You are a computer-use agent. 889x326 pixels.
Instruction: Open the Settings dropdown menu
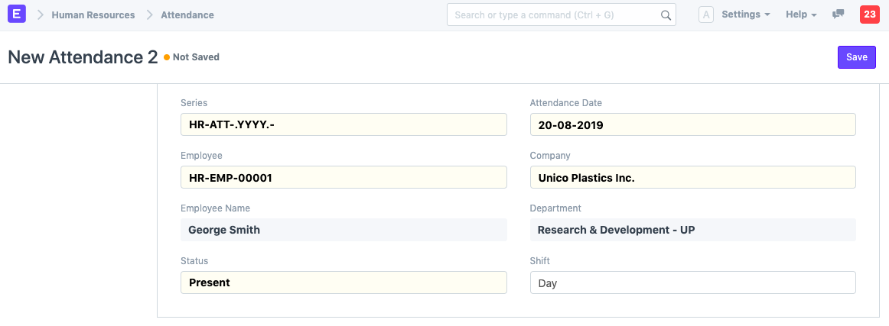[745, 15]
